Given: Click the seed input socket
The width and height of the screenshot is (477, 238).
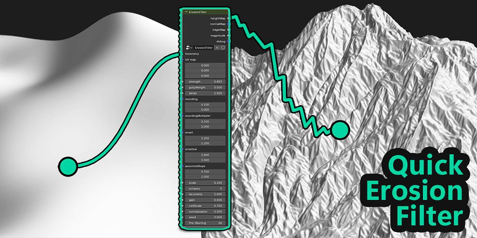Looking at the screenshot, I should (182, 218).
